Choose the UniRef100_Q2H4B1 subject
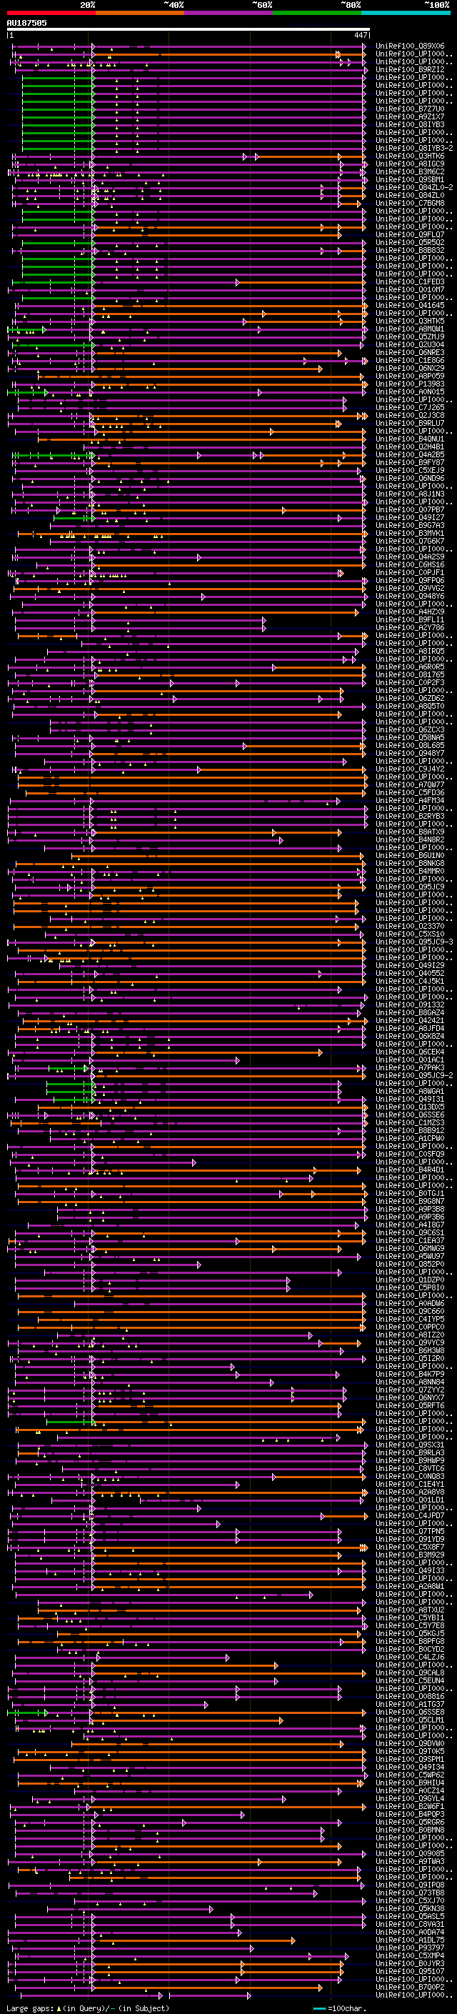Screen dimensions: 457x2014 pyautogui.click(x=409, y=447)
